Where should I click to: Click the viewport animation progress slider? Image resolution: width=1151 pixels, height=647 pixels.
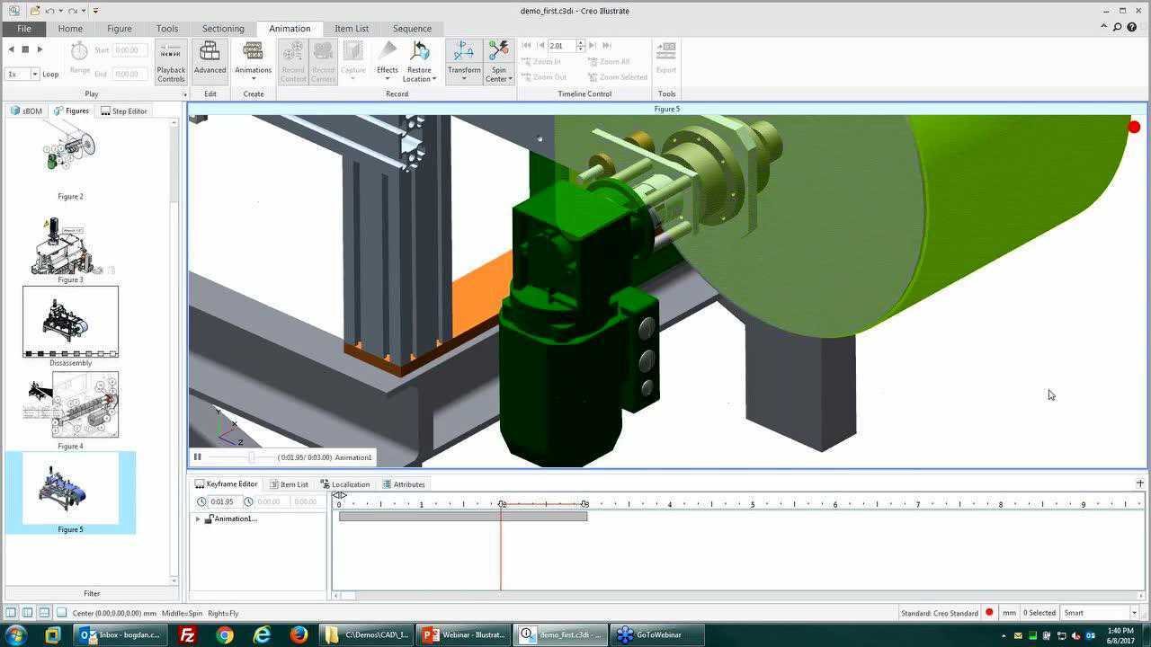click(x=252, y=457)
